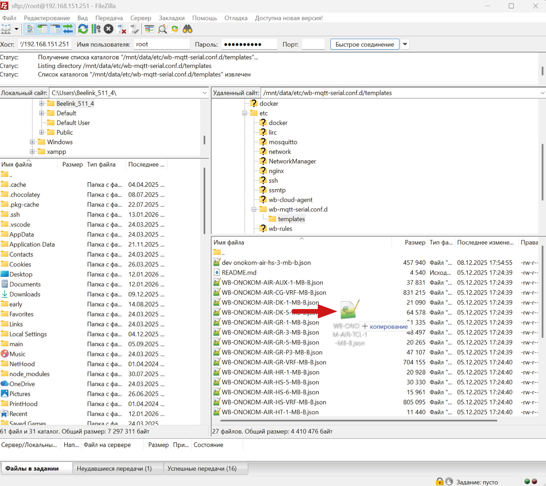Select WB-ONOKOM-AIR-HT-1-MB-B.json file
Viewport: 546px width, 486px height.
tap(270, 412)
